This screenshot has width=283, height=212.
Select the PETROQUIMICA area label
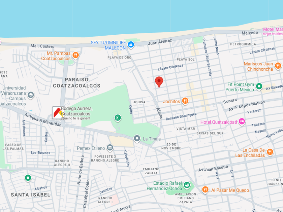click(x=243, y=44)
